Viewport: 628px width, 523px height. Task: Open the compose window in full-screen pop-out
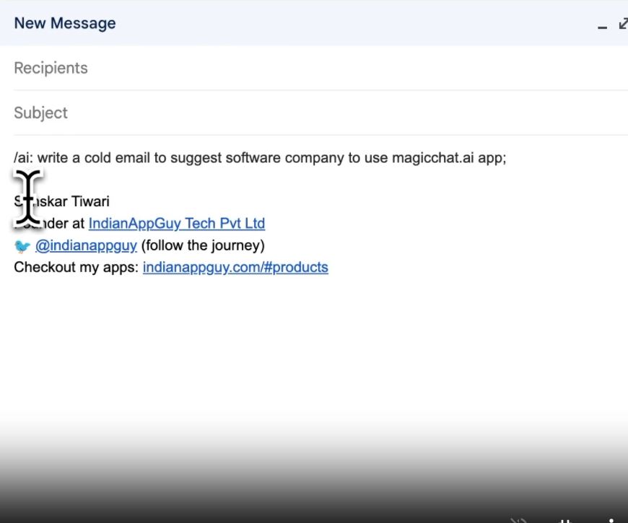624,24
